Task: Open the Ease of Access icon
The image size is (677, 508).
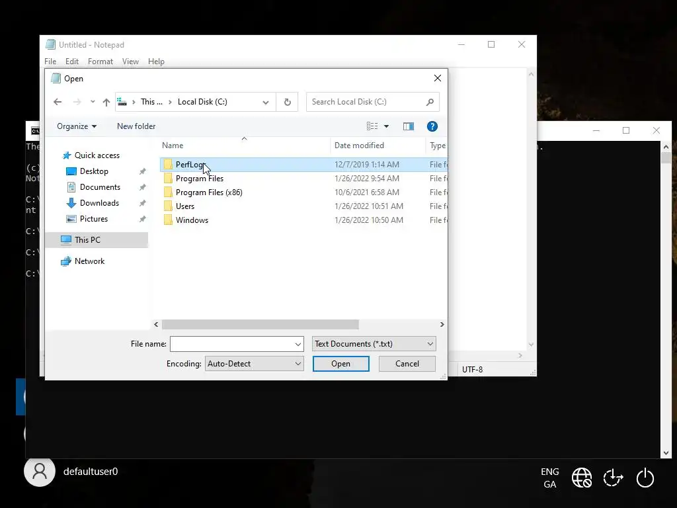Action: coord(613,478)
